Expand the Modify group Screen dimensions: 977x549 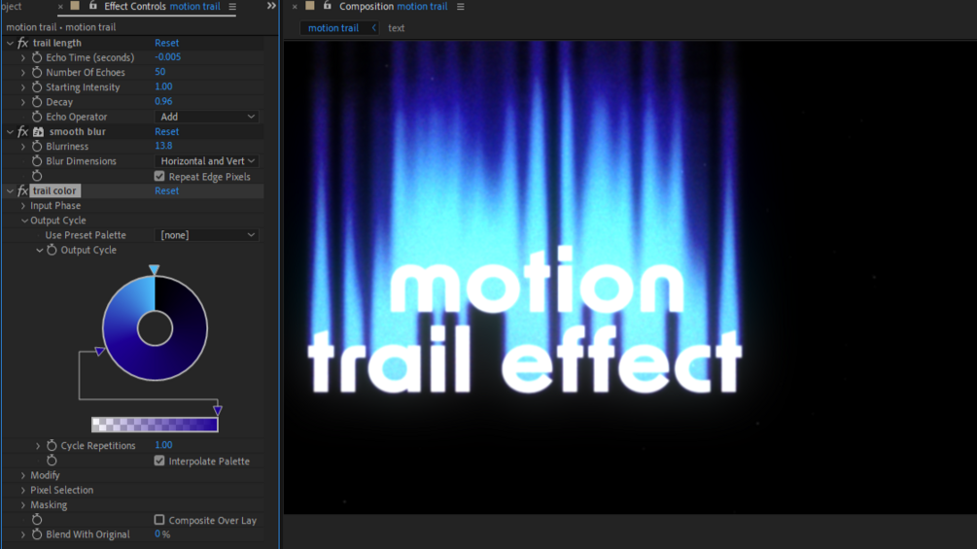[x=23, y=475]
